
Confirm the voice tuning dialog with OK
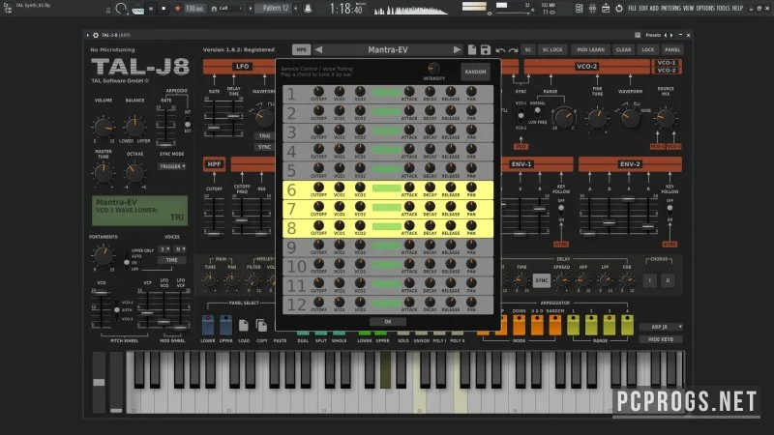pyautogui.click(x=388, y=322)
